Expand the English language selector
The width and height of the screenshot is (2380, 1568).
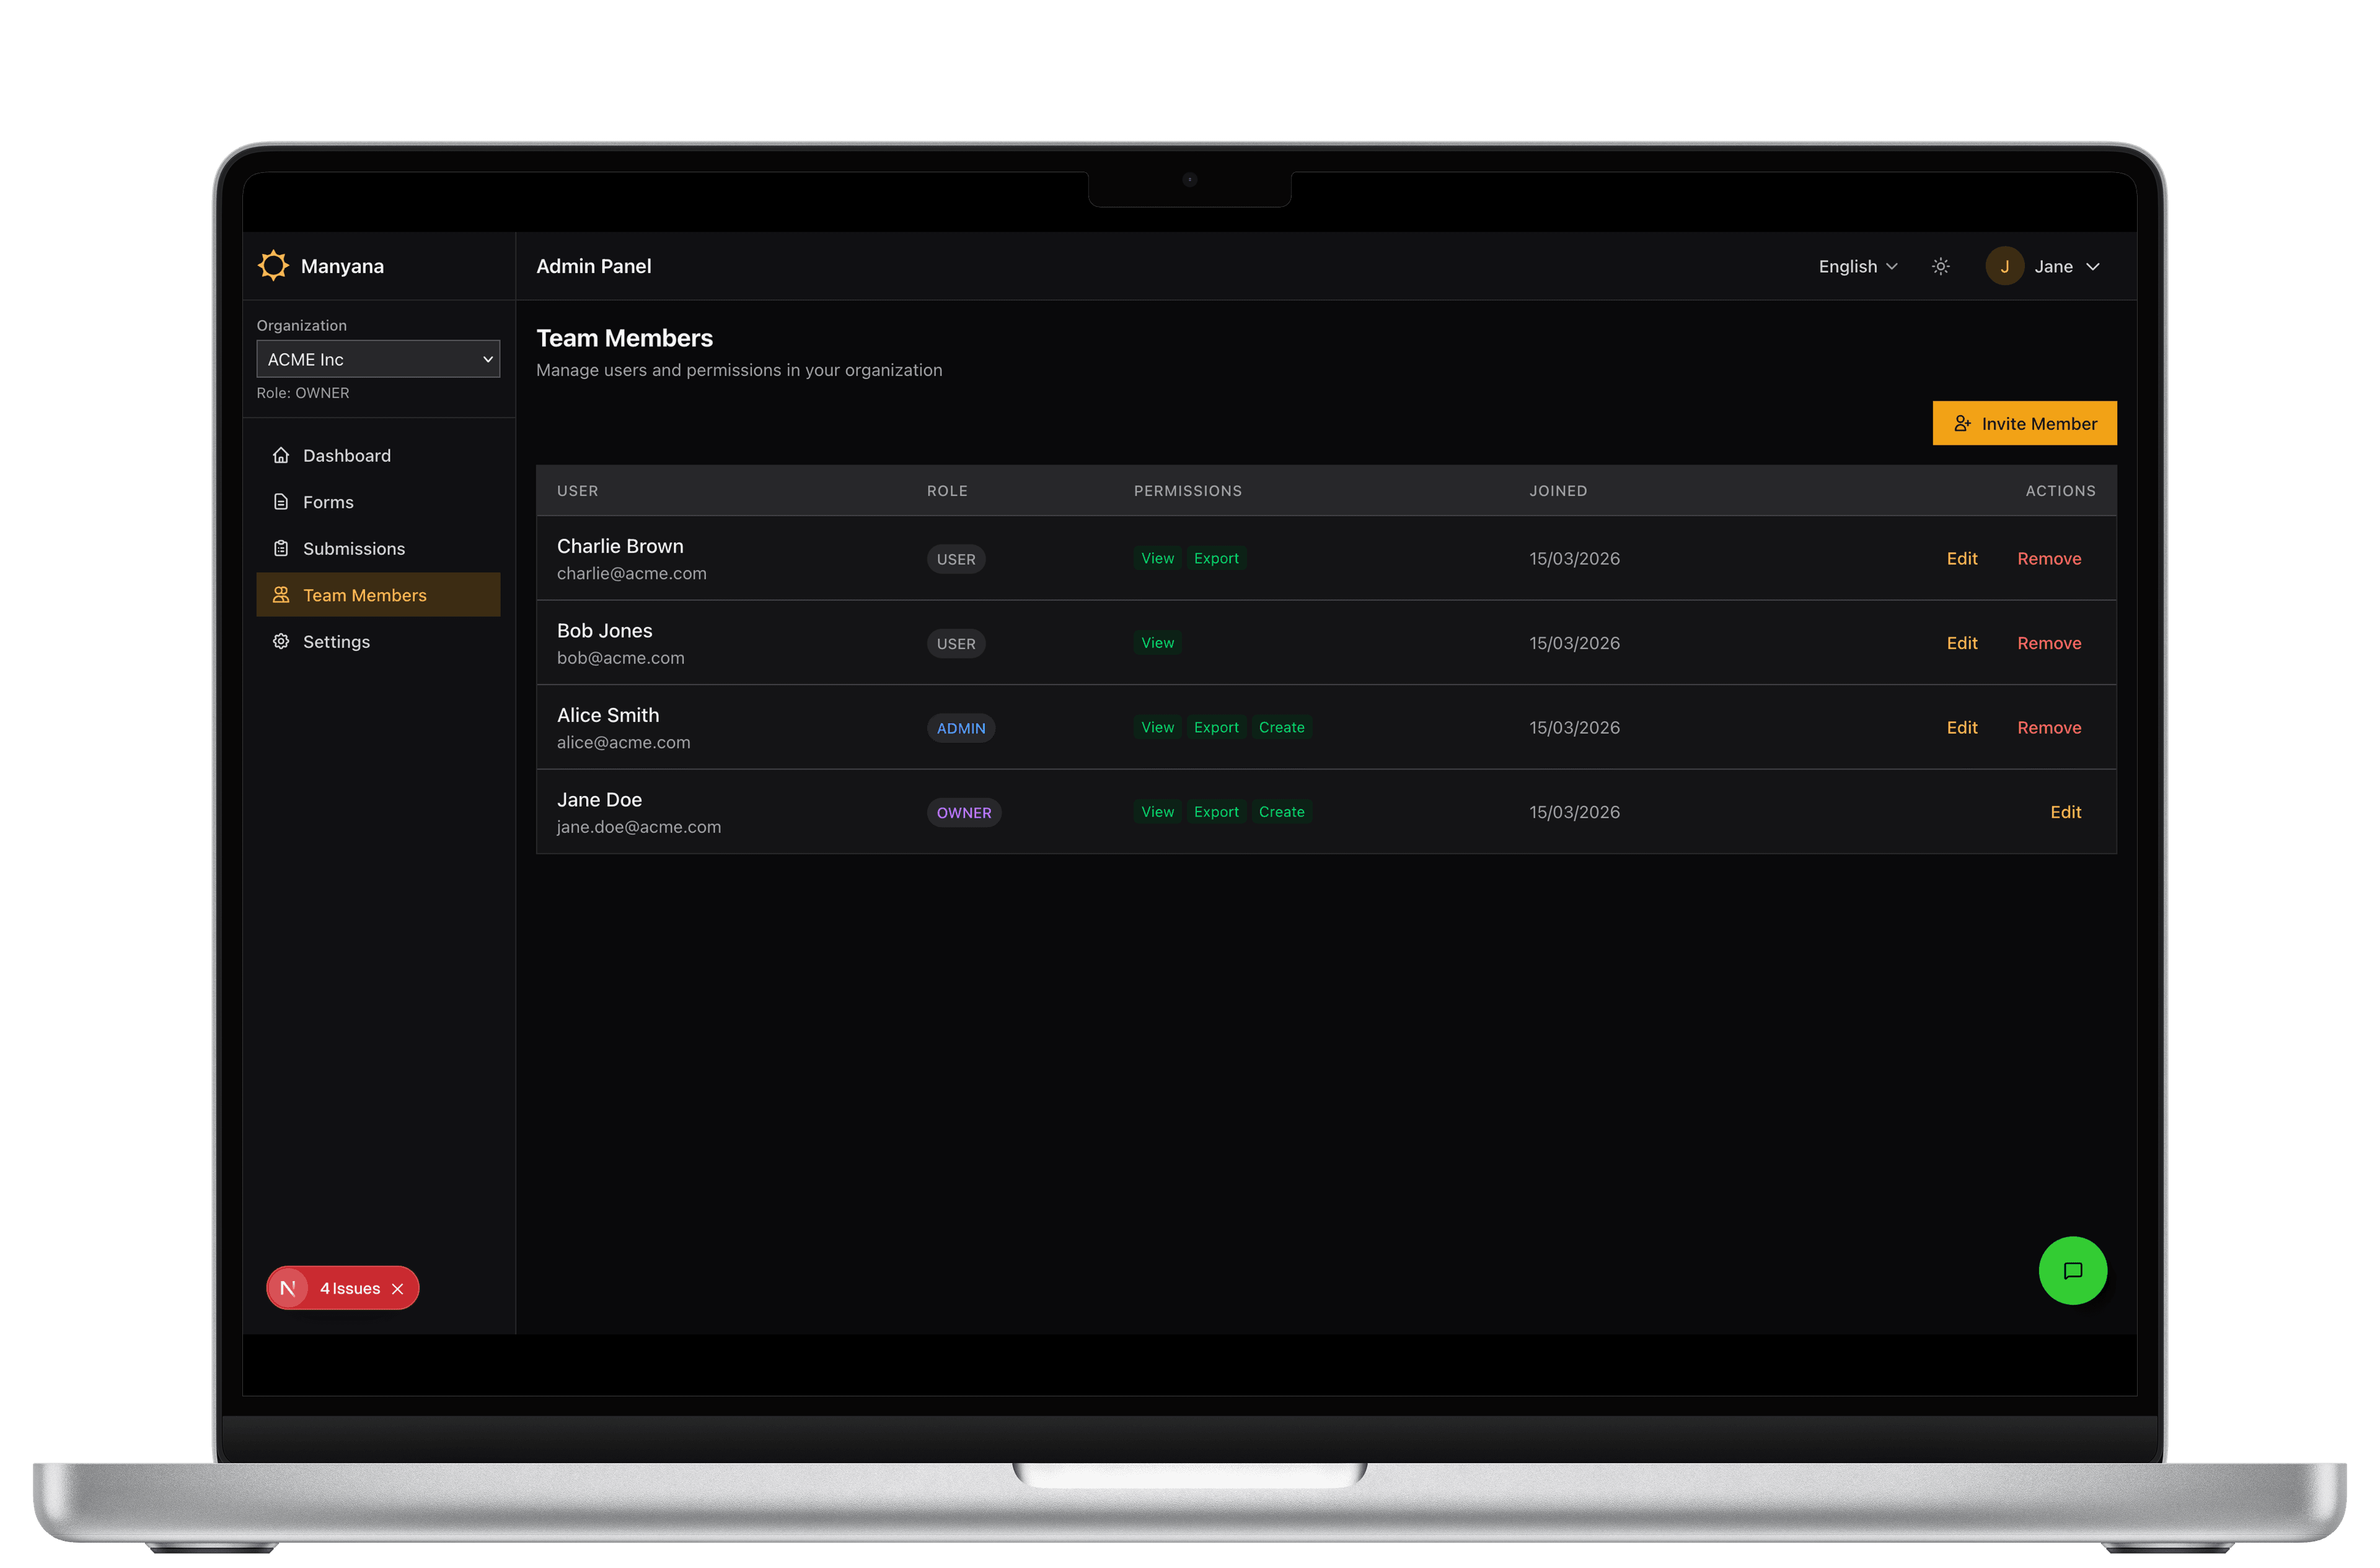[x=1857, y=266]
